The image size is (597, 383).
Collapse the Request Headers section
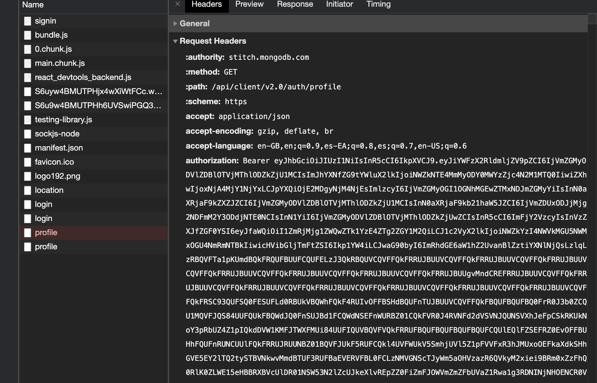tap(176, 41)
